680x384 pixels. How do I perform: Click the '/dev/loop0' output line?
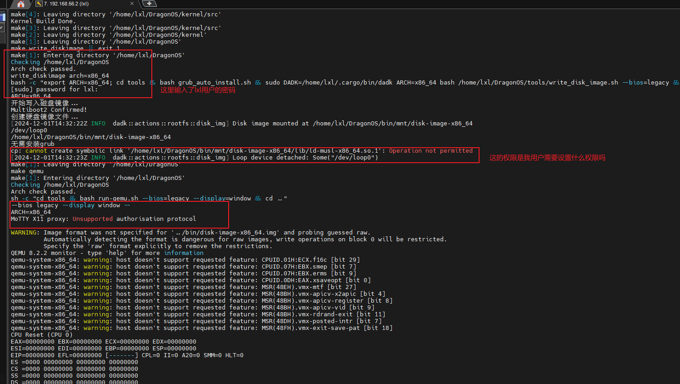point(29,130)
